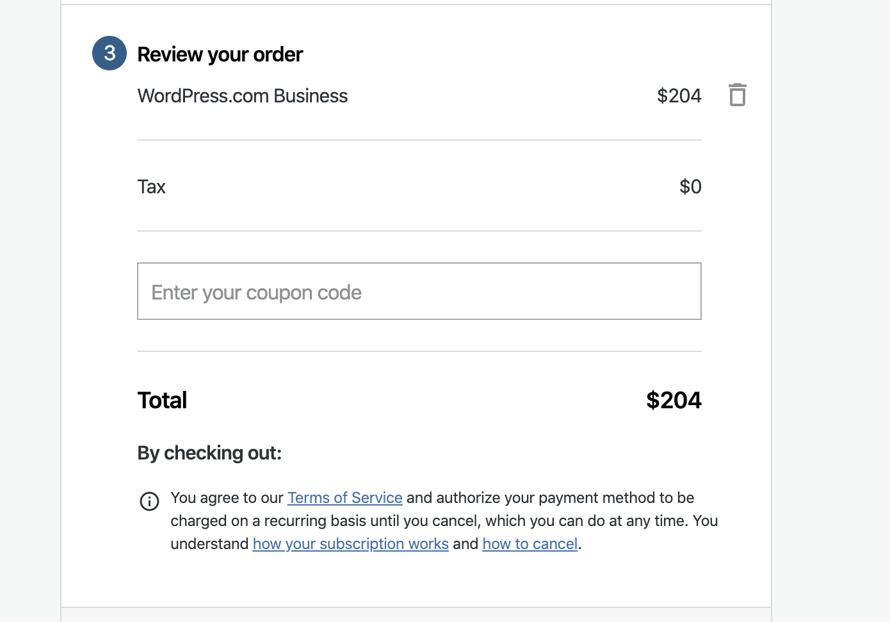This screenshot has width=890, height=622.
Task: Click the bold $204 total amount
Action: (674, 401)
